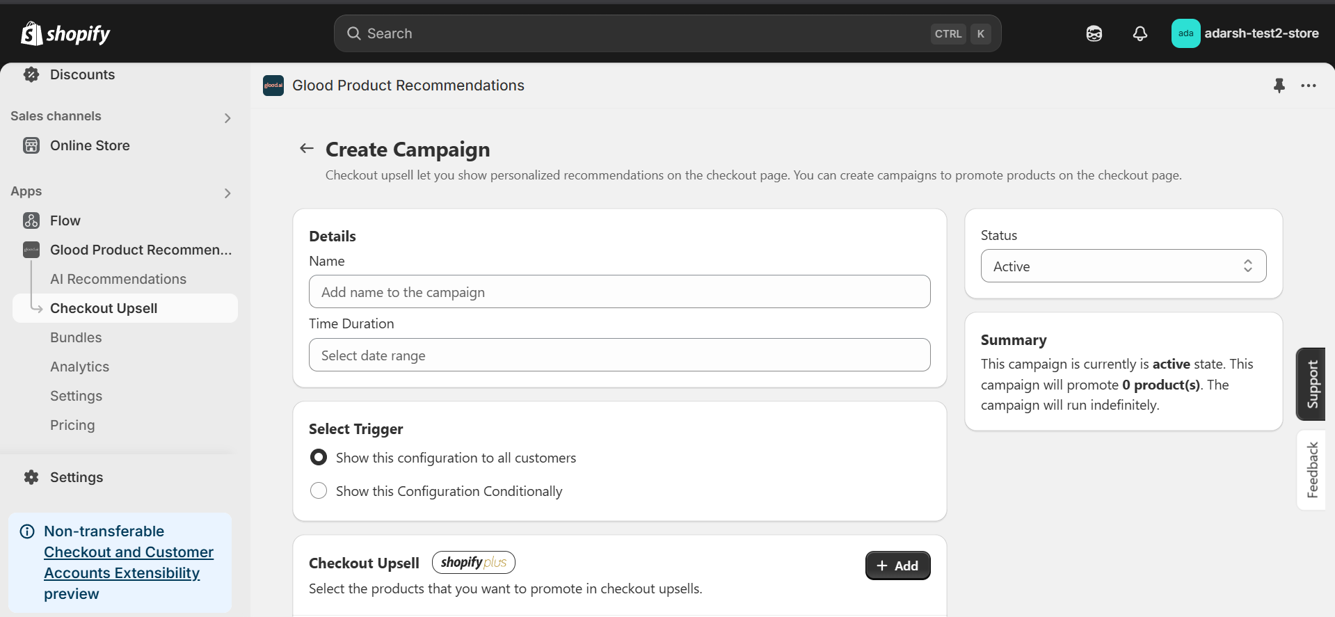Open the notifications bell
Screen dimensions: 1335x617
[x=1140, y=33]
